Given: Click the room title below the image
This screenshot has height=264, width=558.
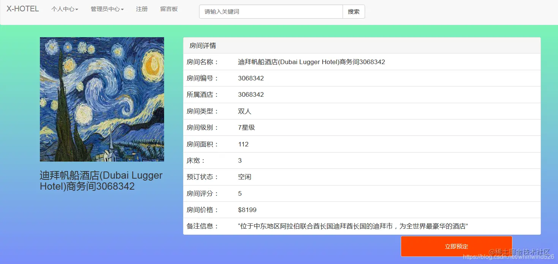Looking at the screenshot, I should coord(101,181).
